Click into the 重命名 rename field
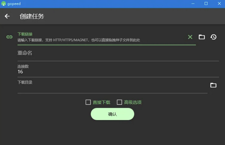Viewport: 225px width, 145px height. 118,54
